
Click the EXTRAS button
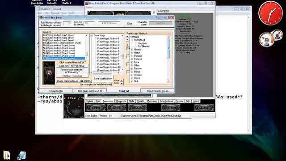tap(171, 108)
